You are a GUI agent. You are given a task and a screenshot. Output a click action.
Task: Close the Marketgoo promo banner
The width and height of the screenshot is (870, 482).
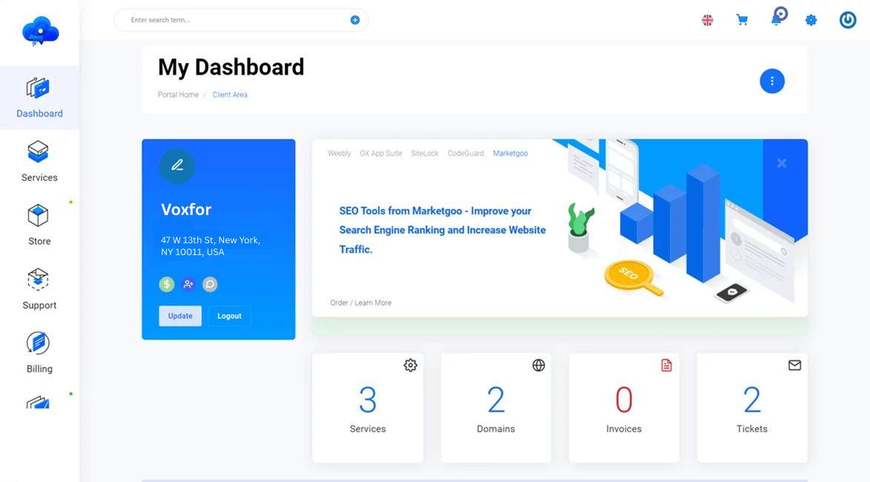click(782, 163)
